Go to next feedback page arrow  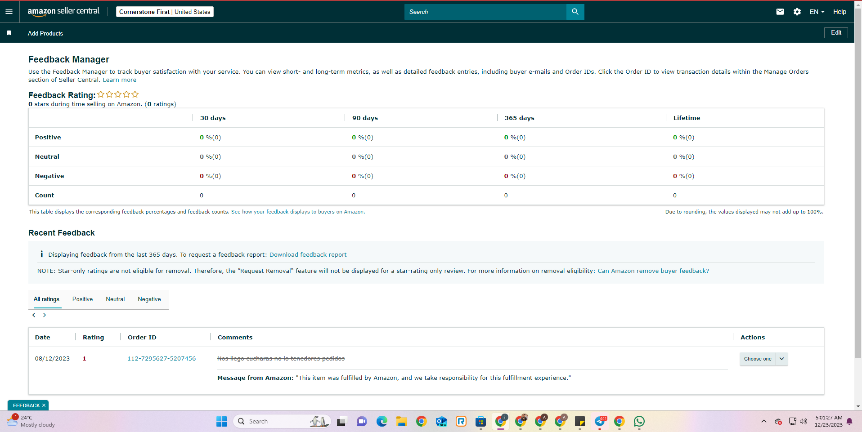click(45, 315)
